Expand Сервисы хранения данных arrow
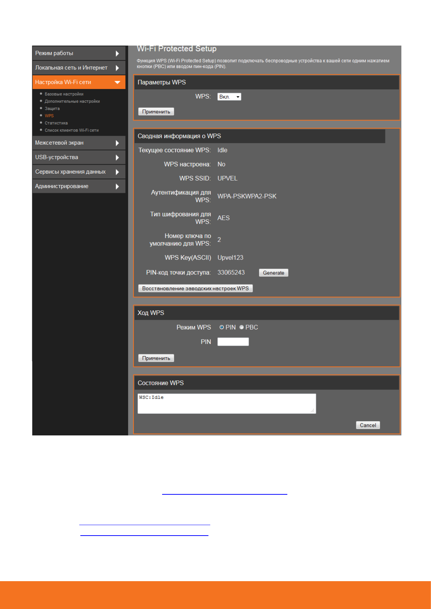431x609 pixels. (x=117, y=172)
